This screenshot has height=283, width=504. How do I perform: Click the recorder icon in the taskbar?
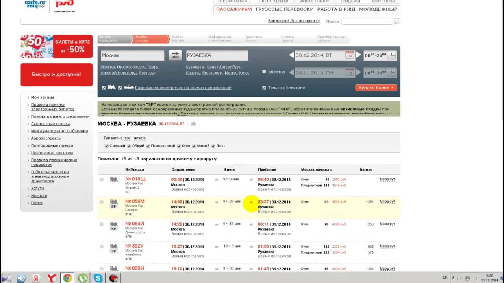click(x=113, y=278)
